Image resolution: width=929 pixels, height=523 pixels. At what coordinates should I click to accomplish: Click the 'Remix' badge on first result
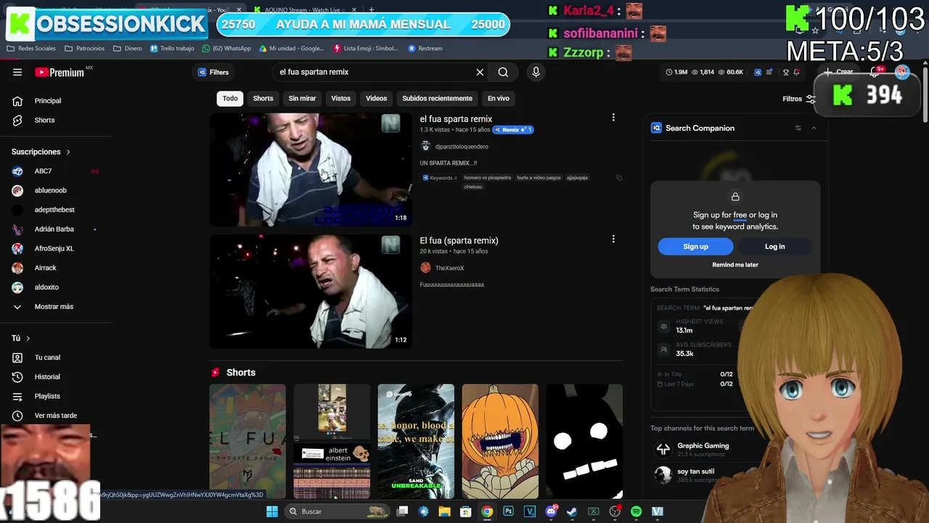[513, 130]
